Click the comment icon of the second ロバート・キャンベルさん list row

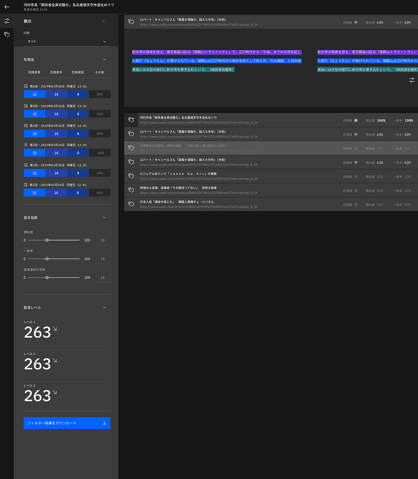131,162
